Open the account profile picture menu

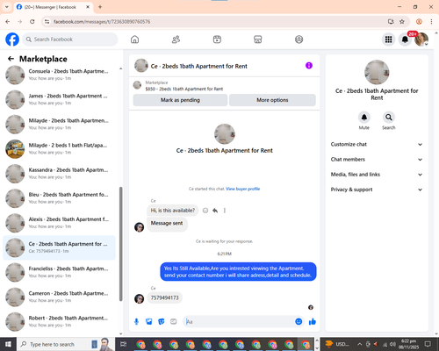tap(421, 39)
